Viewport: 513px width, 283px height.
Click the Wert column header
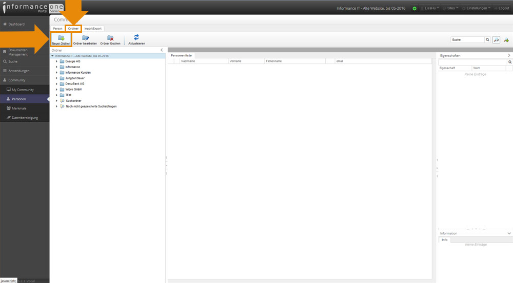point(489,68)
